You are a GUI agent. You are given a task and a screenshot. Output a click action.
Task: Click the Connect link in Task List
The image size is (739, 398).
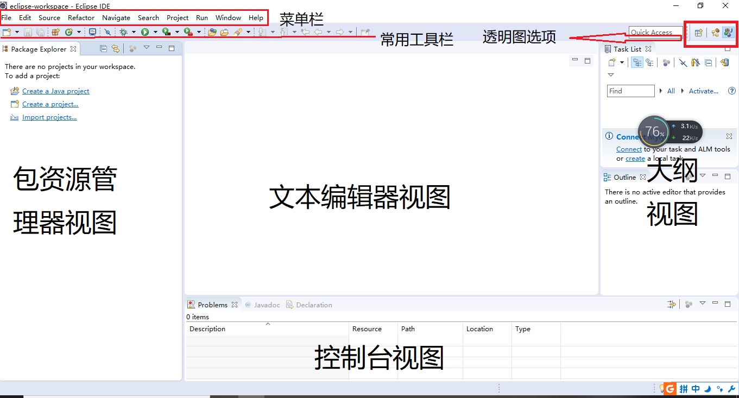(x=629, y=149)
